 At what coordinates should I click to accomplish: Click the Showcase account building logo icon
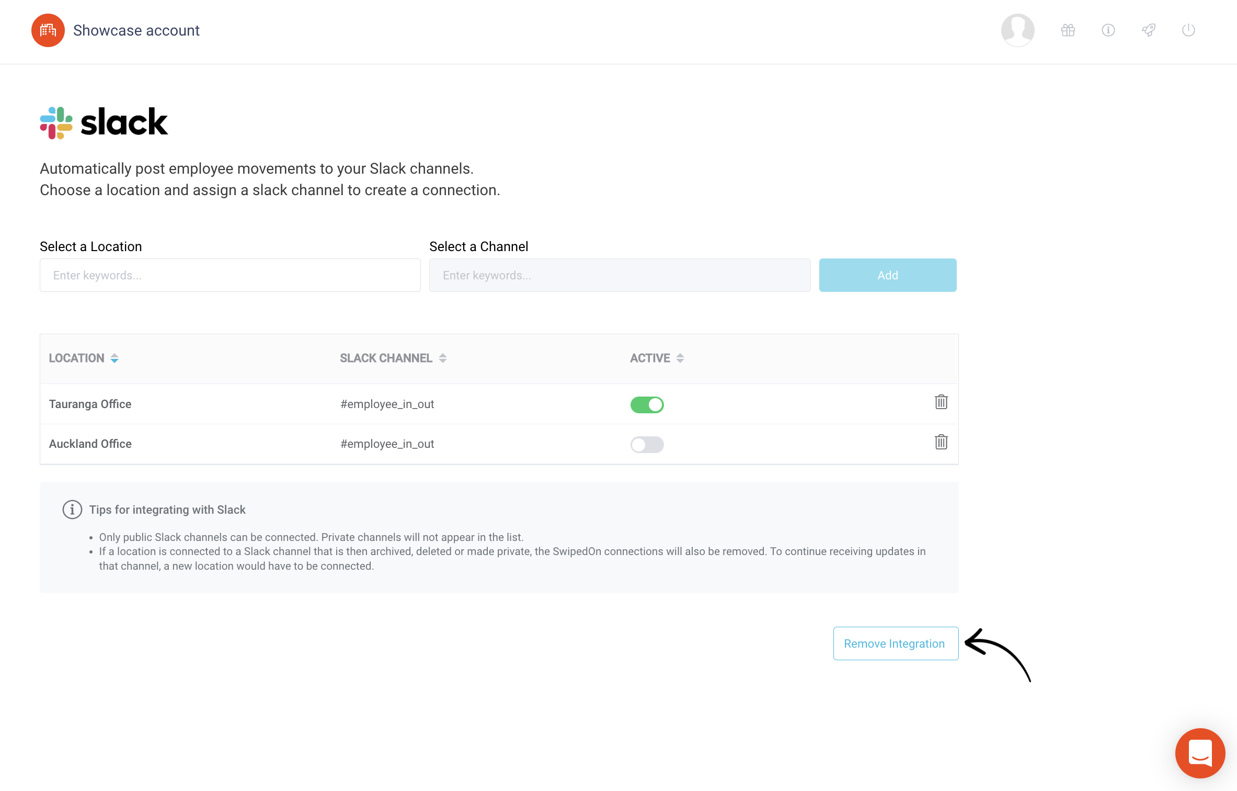pos(48,30)
